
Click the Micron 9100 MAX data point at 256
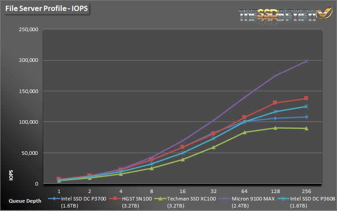point(306,61)
